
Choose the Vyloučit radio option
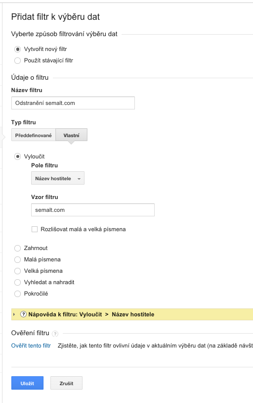click(17, 156)
